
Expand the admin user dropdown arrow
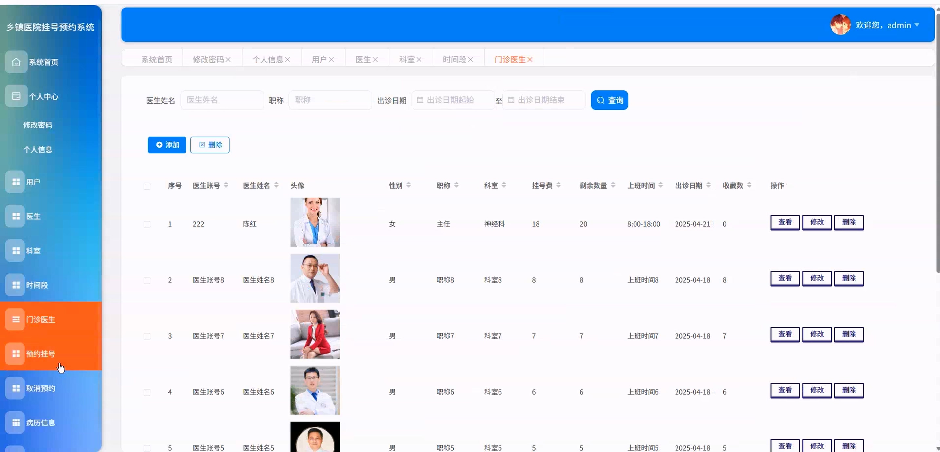[x=917, y=25]
